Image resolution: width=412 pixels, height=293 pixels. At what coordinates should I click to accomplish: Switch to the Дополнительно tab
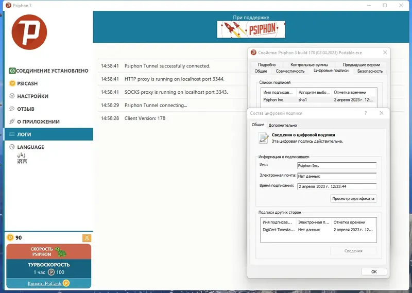click(x=282, y=125)
